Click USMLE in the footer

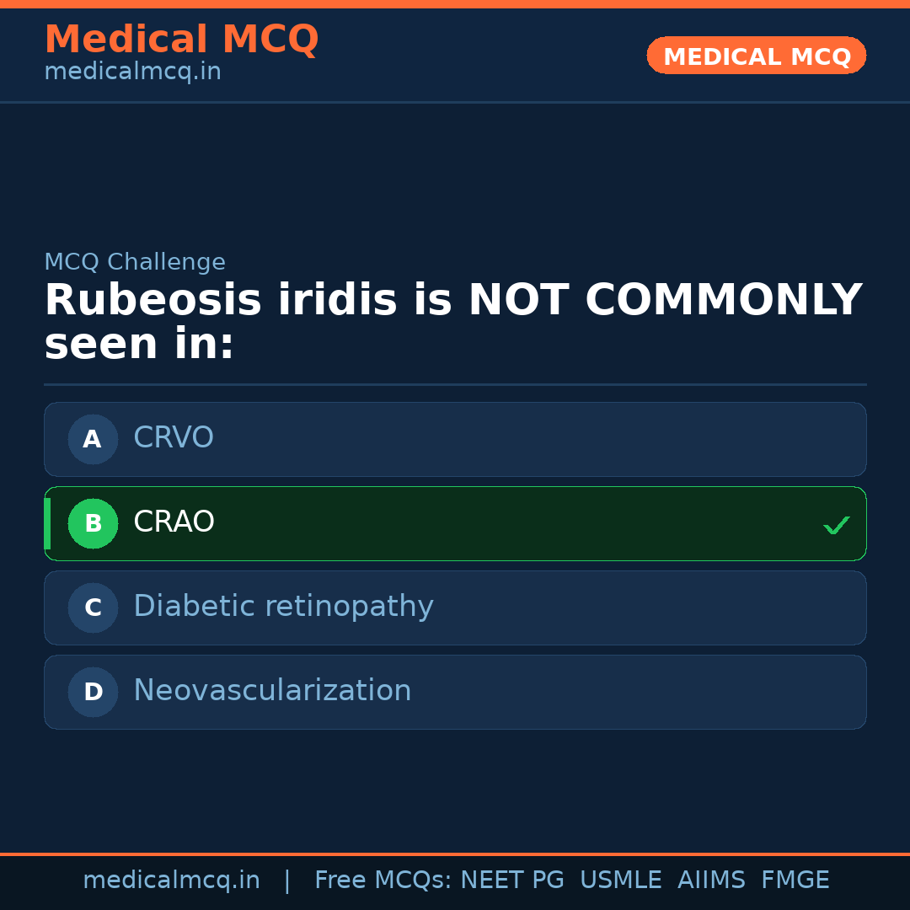(620, 881)
